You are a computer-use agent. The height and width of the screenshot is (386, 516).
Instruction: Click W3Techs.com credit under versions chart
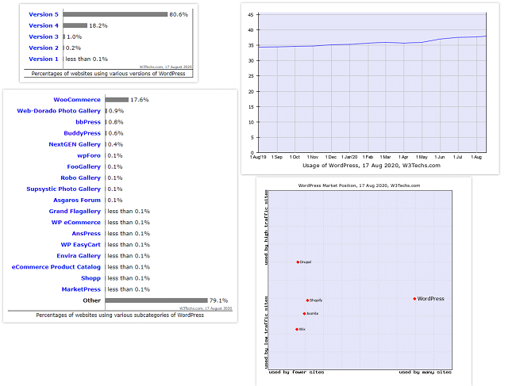click(x=166, y=67)
